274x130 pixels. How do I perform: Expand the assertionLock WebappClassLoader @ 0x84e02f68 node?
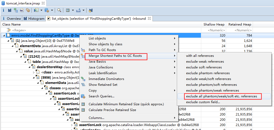tap(72, 125)
